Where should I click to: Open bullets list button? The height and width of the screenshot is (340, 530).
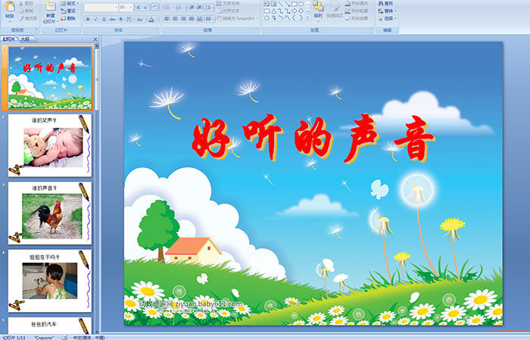click(168, 7)
